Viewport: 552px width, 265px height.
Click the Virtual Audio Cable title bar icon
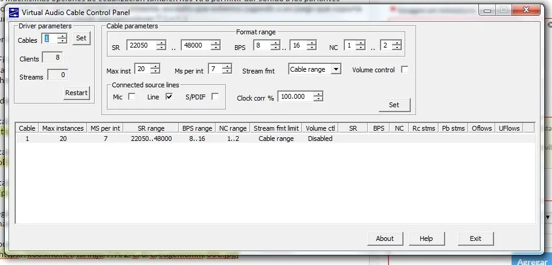pos(14,13)
